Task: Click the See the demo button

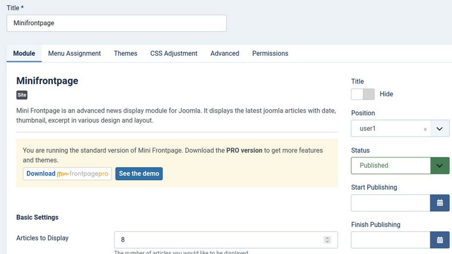Action: tap(139, 174)
